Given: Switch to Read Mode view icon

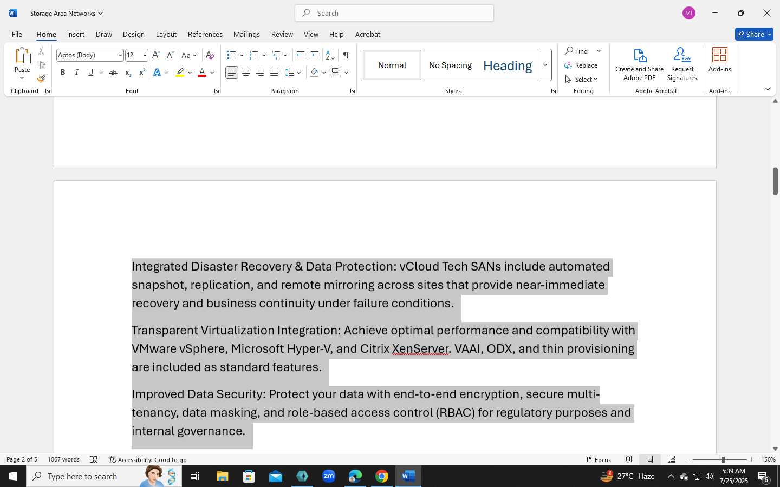Looking at the screenshot, I should 628,459.
